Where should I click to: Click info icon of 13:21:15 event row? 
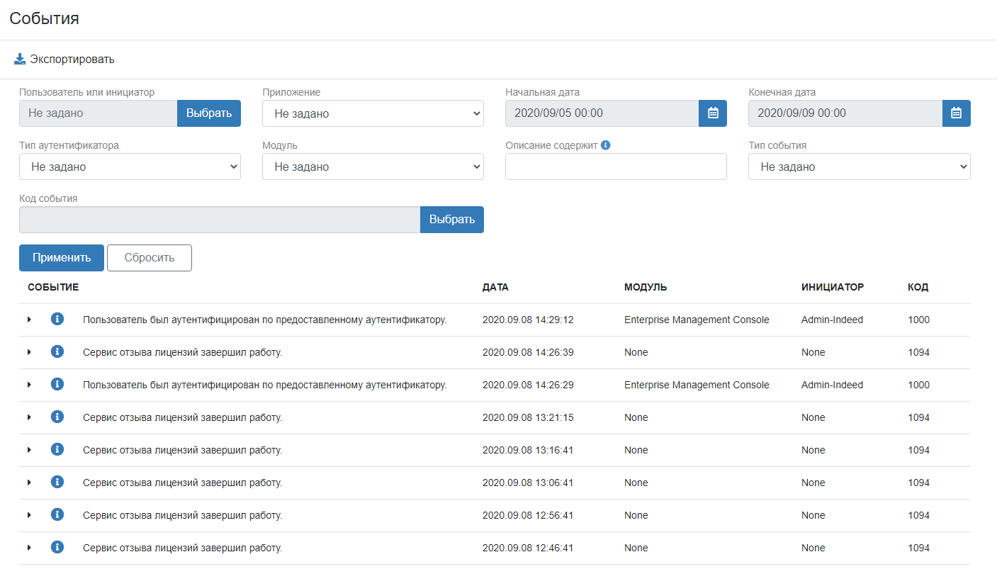tap(57, 417)
